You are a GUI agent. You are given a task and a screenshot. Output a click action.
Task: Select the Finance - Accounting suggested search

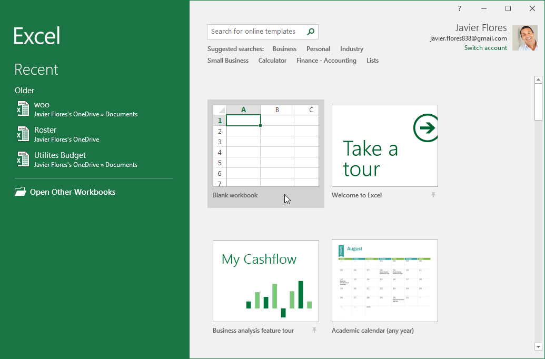tap(326, 60)
